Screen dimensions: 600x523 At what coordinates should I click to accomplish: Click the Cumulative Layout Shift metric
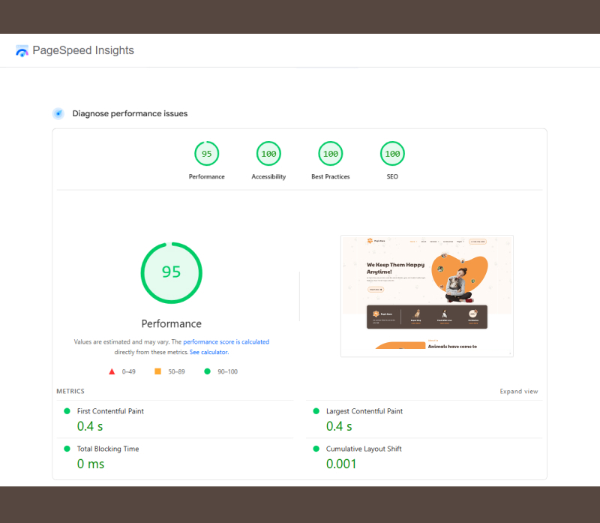pos(363,449)
